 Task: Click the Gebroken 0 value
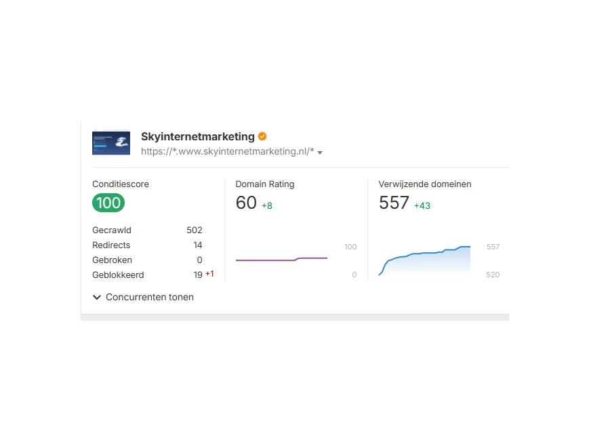coord(199,260)
